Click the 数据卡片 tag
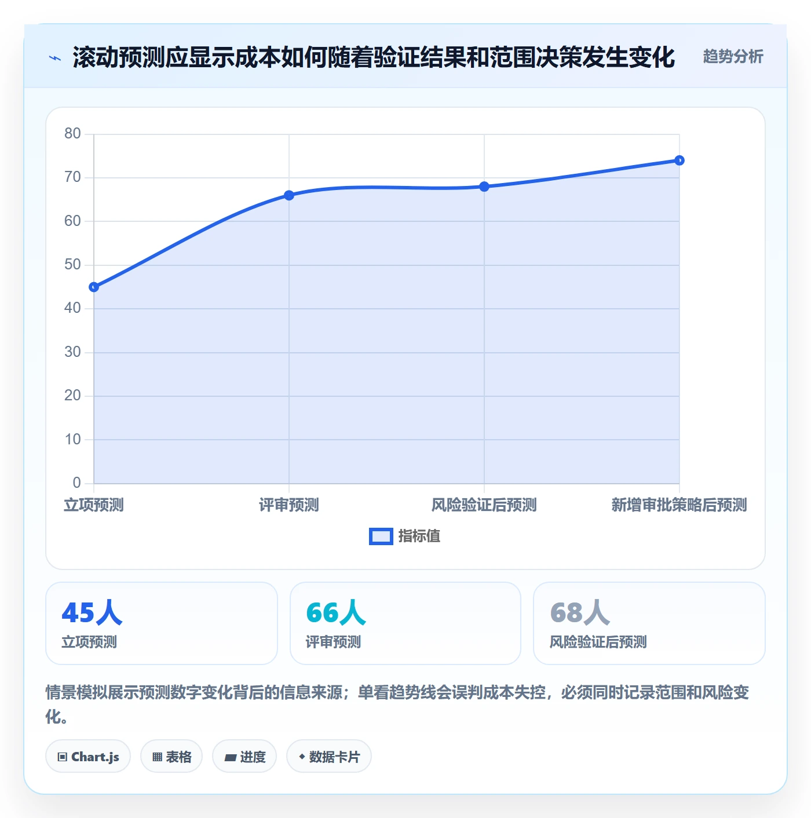This screenshot has width=811, height=818. (x=329, y=756)
